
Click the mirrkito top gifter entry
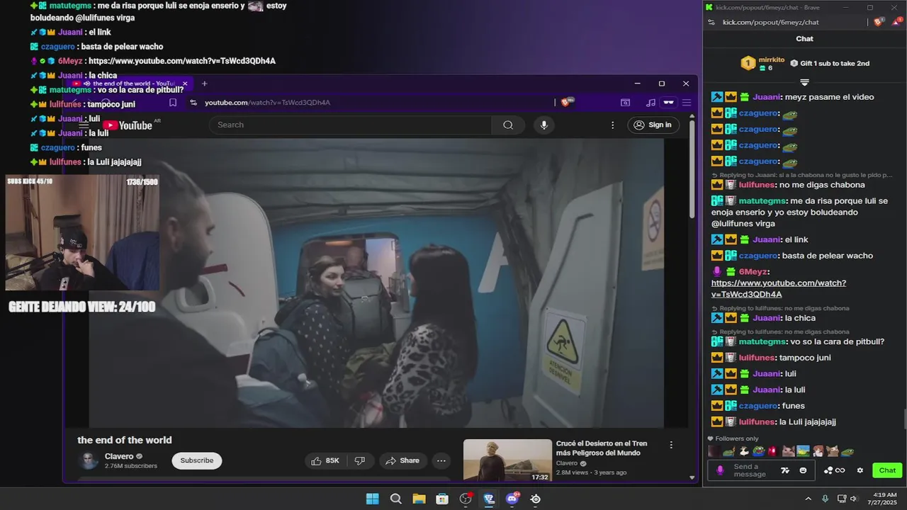[762, 63]
